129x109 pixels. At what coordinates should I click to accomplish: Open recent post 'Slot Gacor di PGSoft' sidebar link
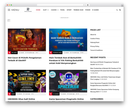coord(104,63)
